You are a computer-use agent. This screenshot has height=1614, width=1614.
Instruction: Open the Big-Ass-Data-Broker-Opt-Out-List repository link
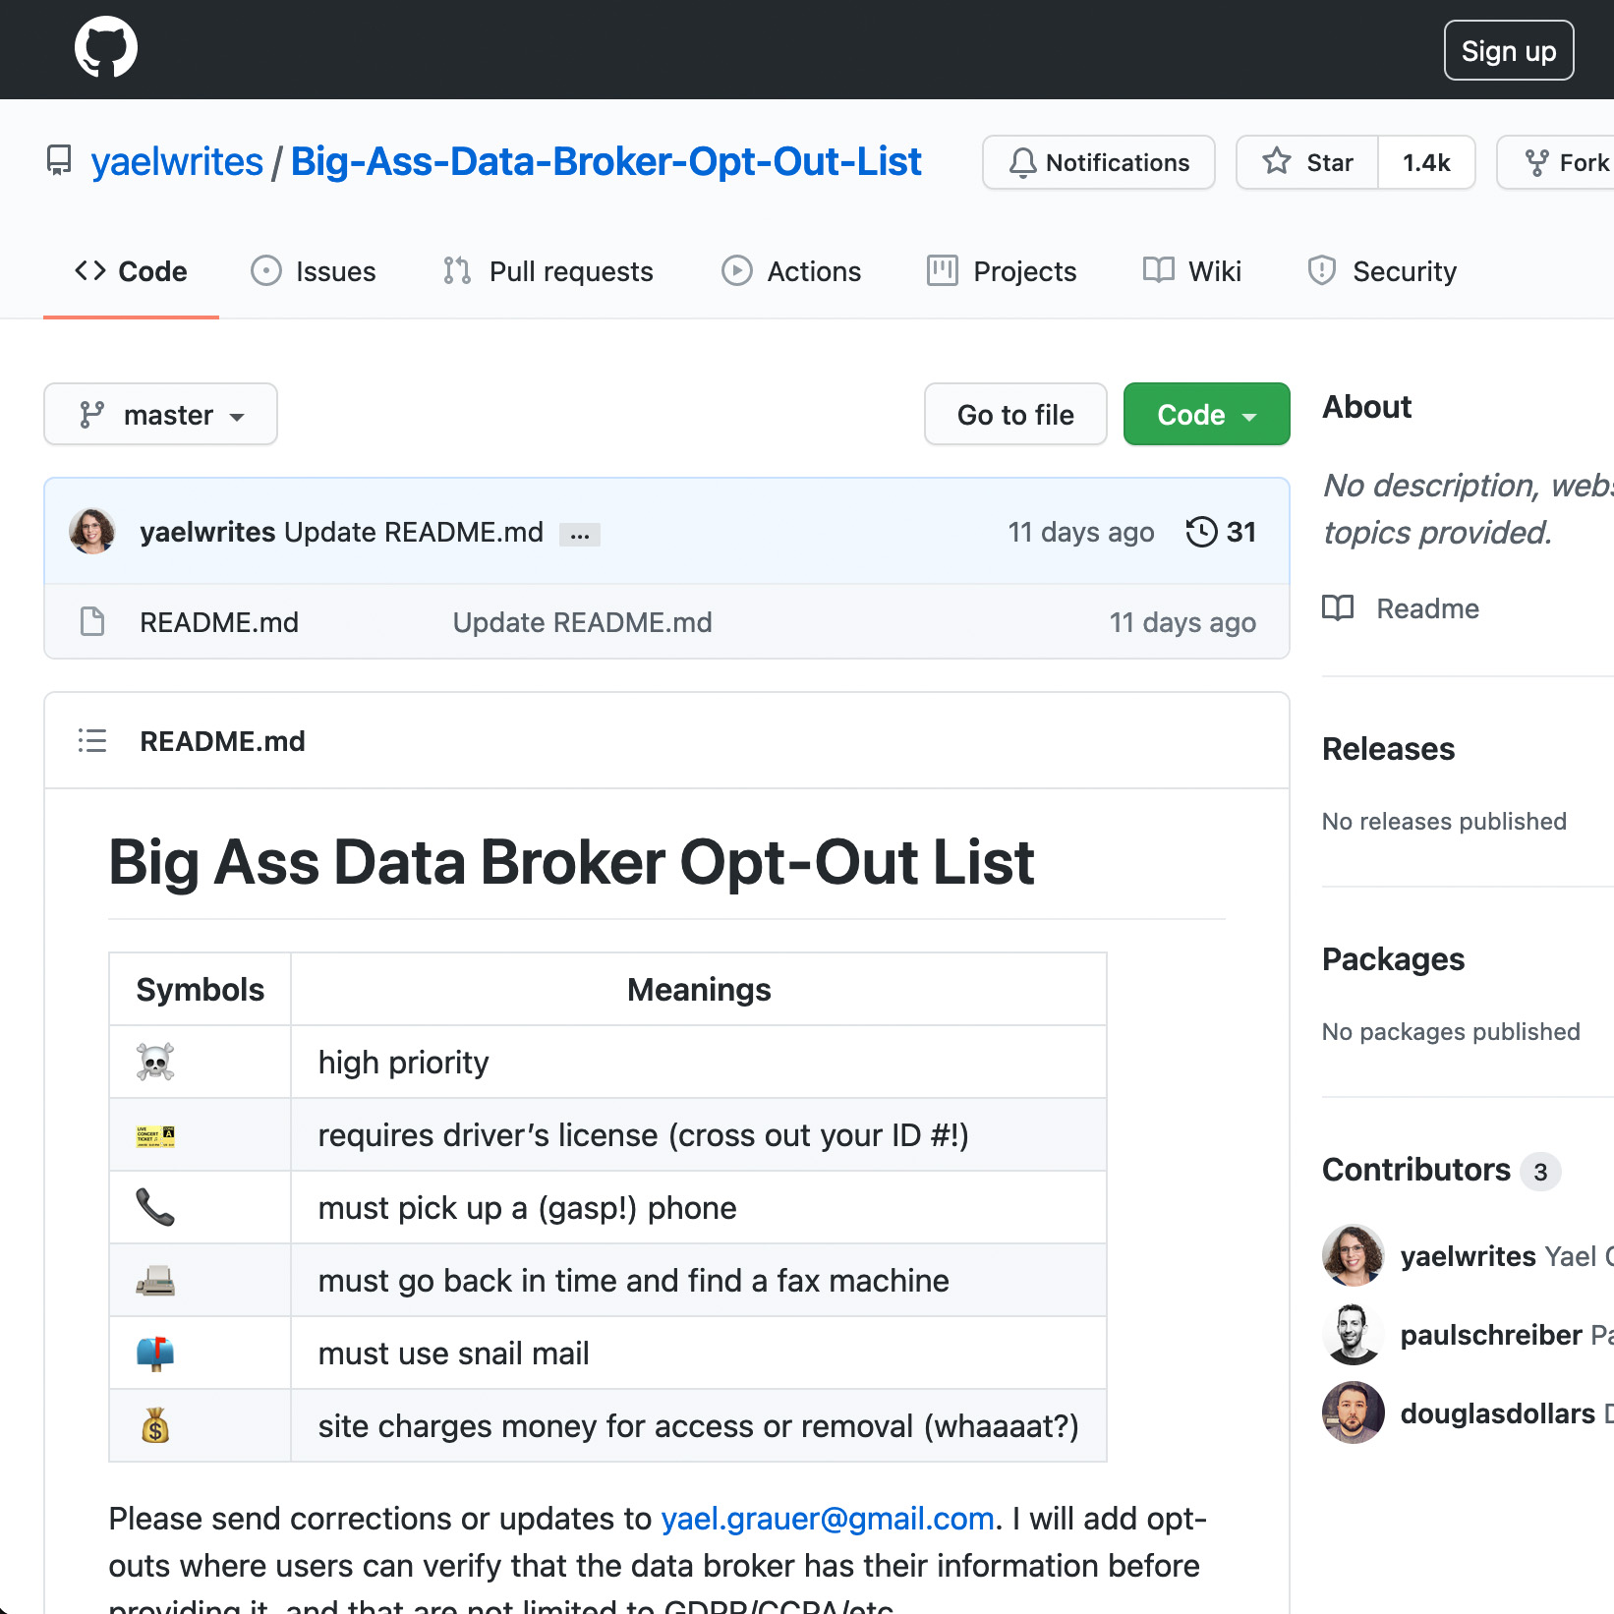pyautogui.click(x=606, y=161)
